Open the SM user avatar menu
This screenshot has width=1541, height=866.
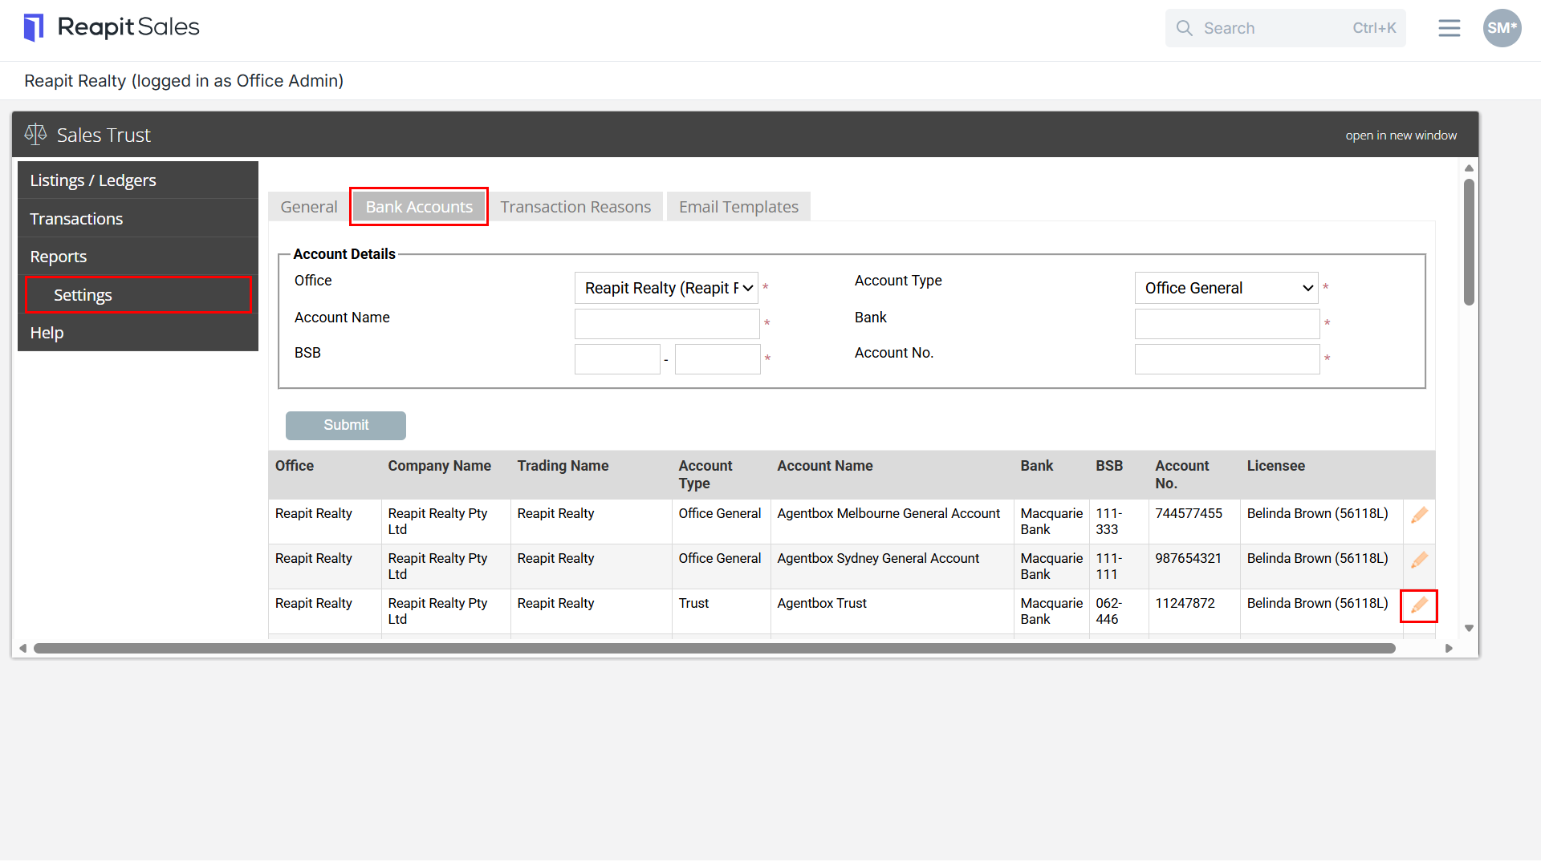click(1502, 28)
